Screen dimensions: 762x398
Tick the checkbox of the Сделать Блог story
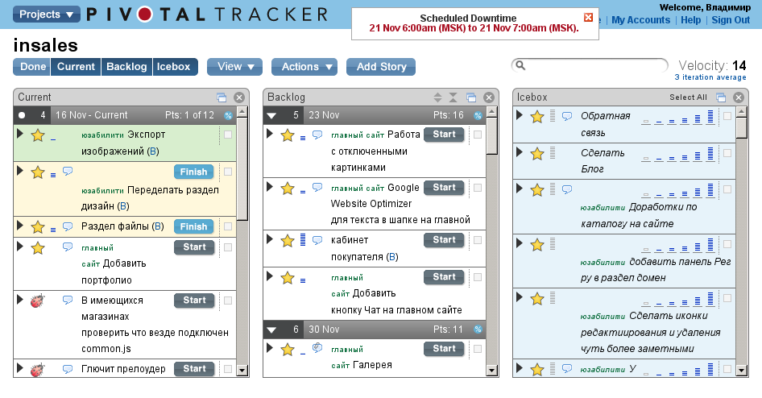727,153
